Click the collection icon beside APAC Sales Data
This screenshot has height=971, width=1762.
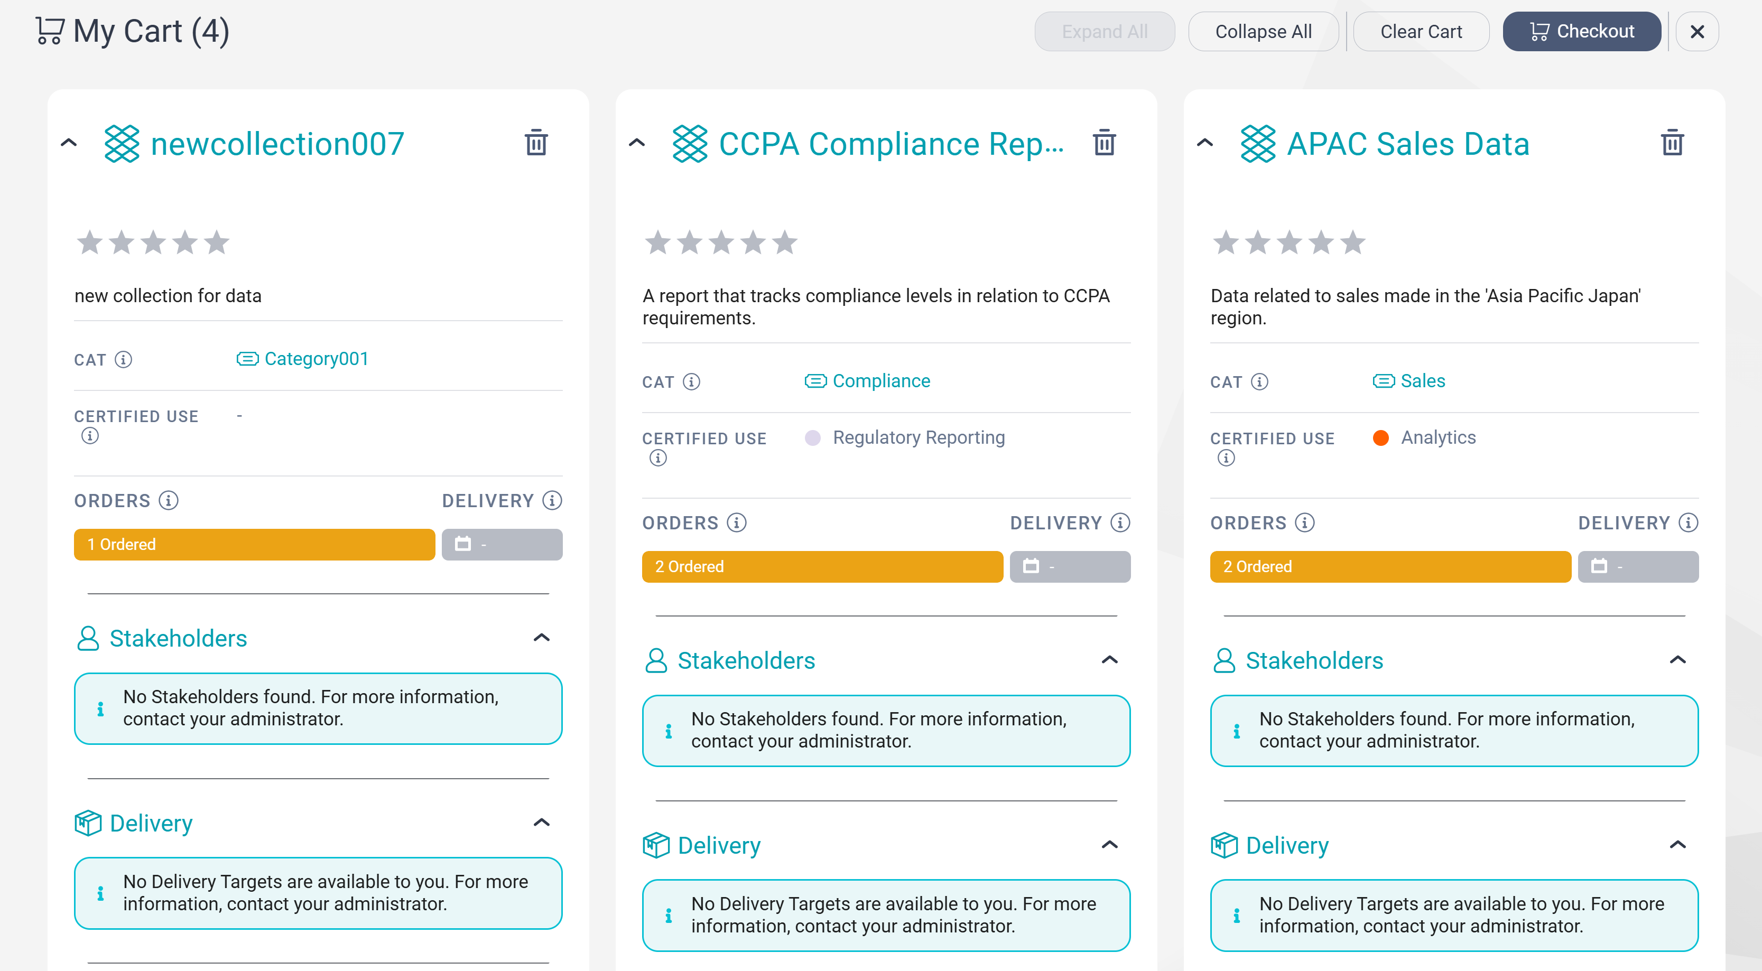pos(1258,144)
